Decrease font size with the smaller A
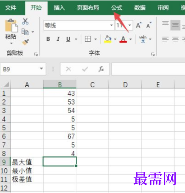Viewport: 185px width, 193px height. [x=149, y=25]
